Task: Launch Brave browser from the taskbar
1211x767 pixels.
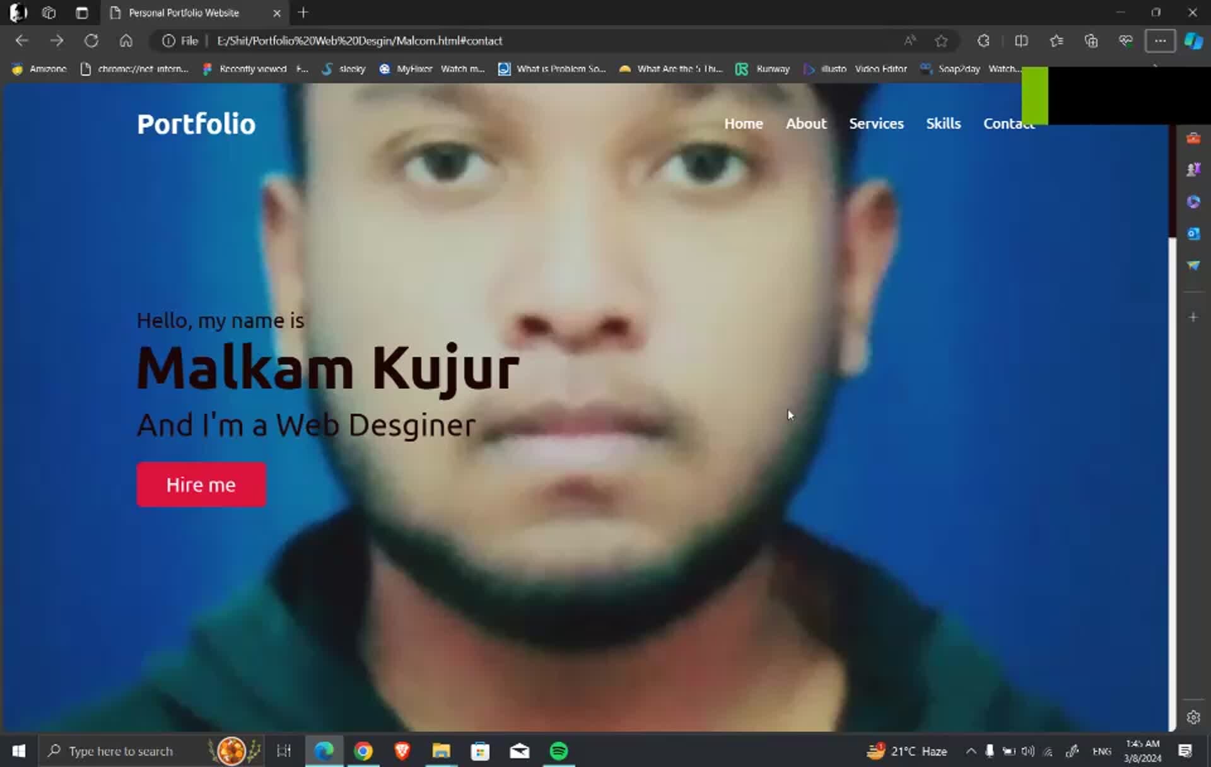Action: tap(402, 751)
